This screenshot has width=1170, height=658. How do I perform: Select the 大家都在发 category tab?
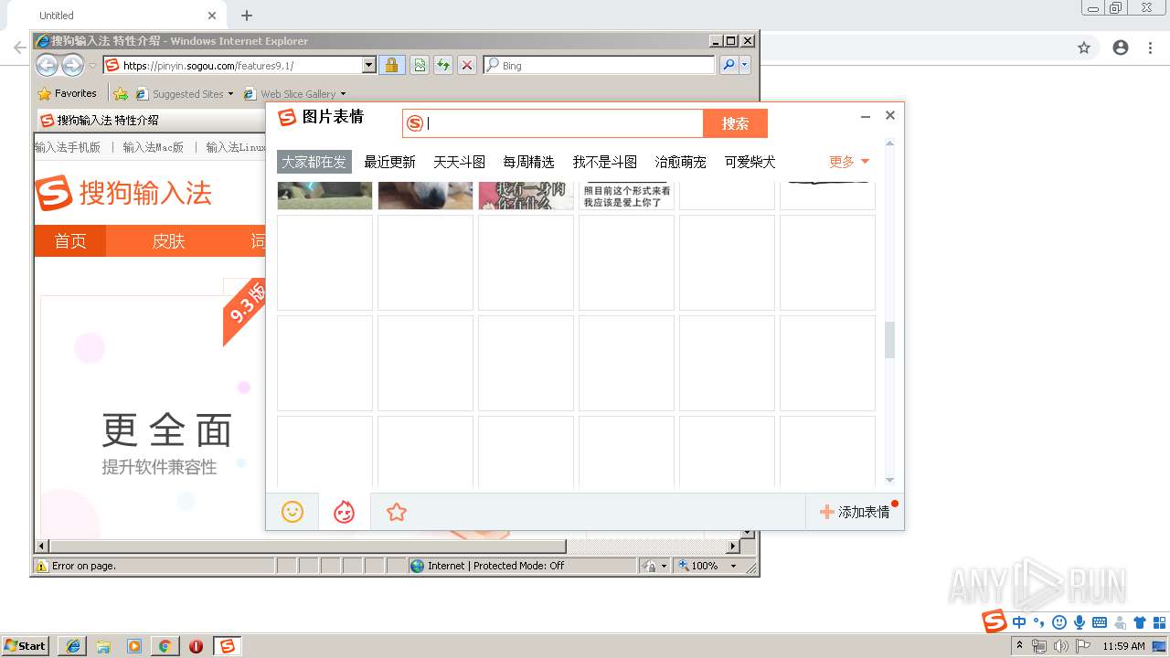pyautogui.click(x=314, y=162)
